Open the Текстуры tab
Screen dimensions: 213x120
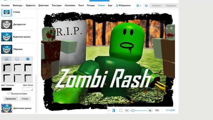pos(57,5)
